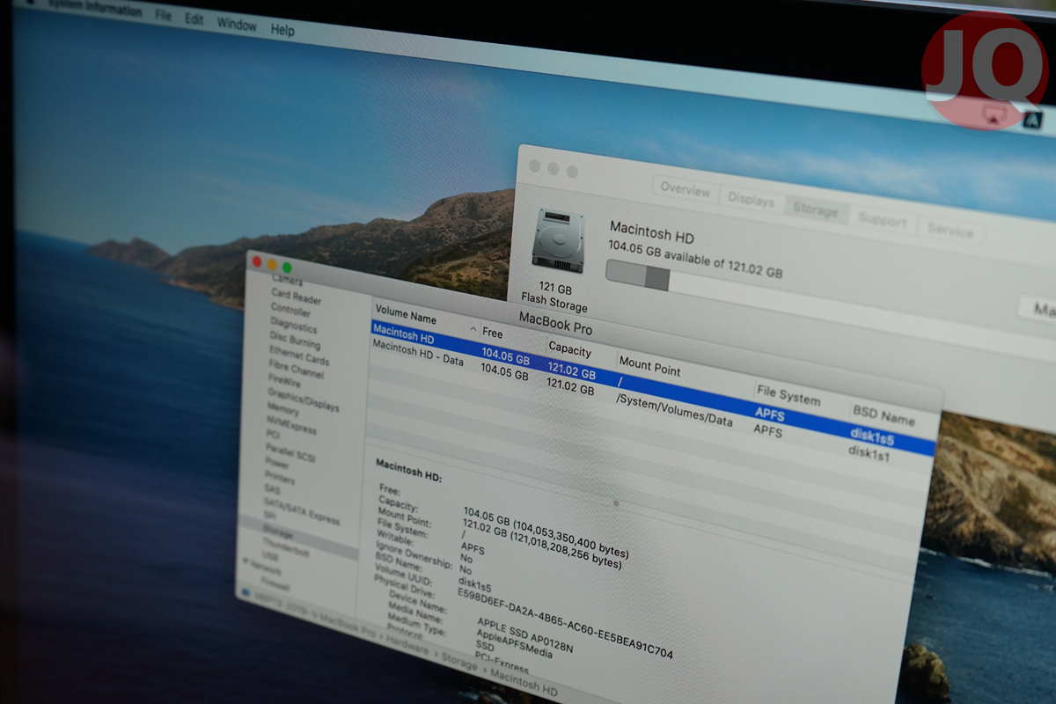Select Printers in the sidebar
Screen dimensions: 1056x704
[x=280, y=478]
